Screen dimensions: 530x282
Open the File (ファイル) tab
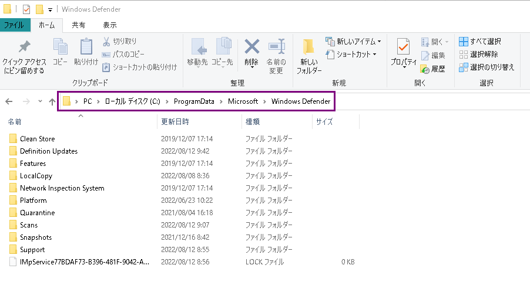click(x=14, y=25)
